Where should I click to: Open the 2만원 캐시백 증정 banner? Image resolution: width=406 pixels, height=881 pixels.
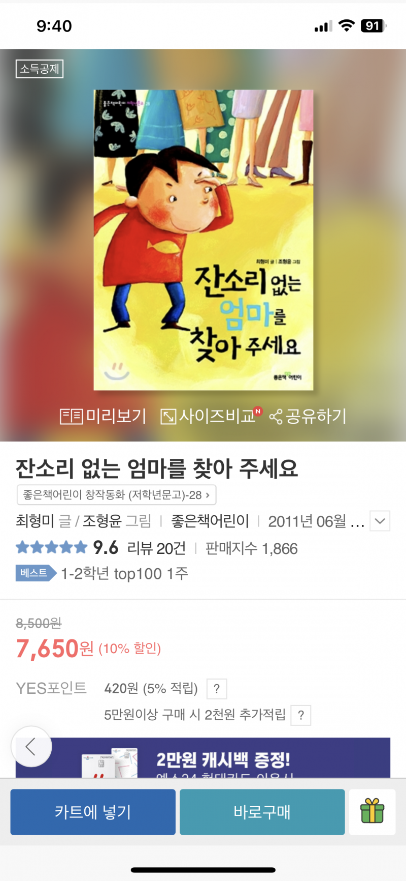coord(203,757)
